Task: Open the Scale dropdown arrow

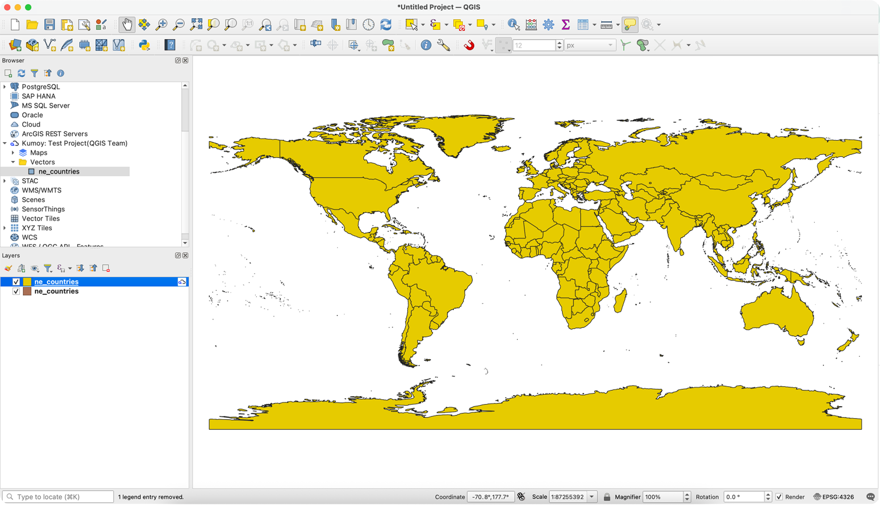Action: coord(592,497)
